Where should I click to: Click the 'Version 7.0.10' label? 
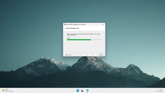[68, 55]
